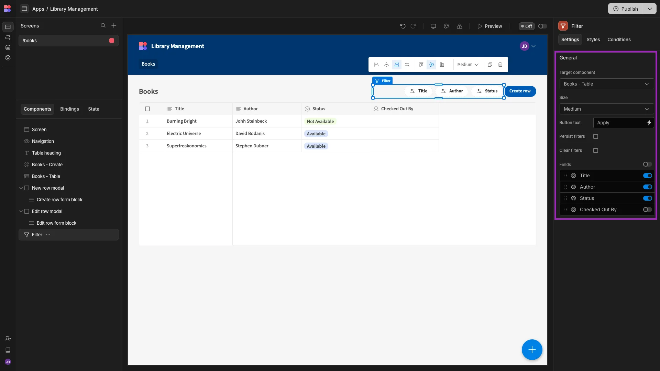Click the Apps breadcrumb link
The image size is (660, 371).
38,9
